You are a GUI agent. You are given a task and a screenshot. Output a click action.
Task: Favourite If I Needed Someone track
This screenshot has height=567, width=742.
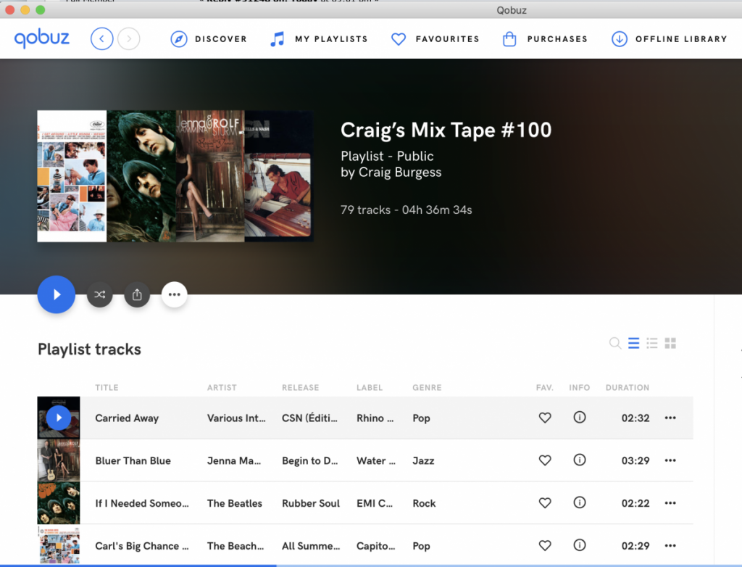[545, 502]
